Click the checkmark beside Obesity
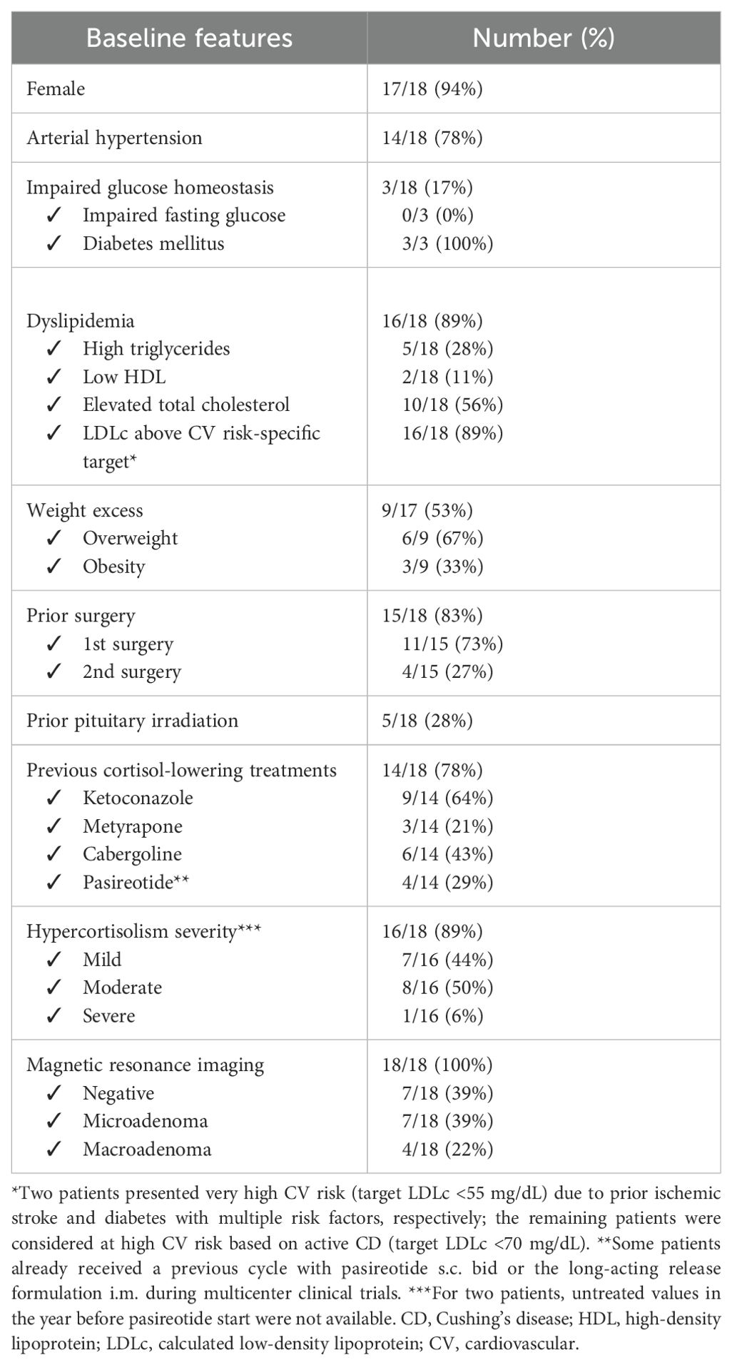The height and width of the screenshot is (1365, 732). 53,567
